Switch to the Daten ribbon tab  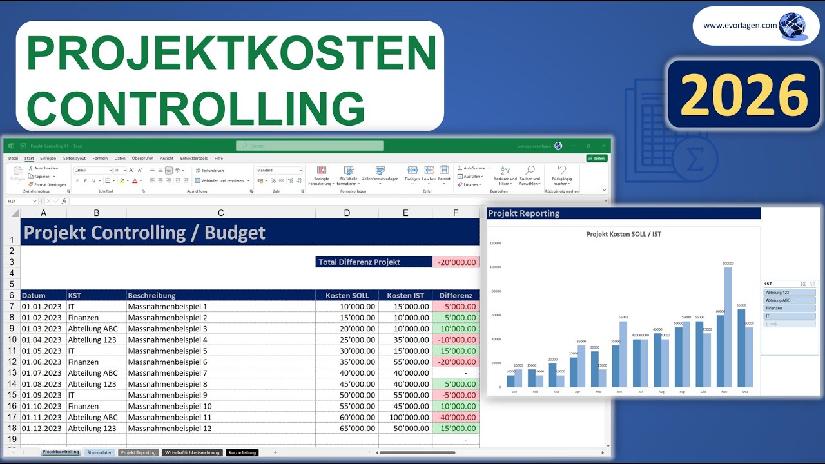(x=120, y=158)
